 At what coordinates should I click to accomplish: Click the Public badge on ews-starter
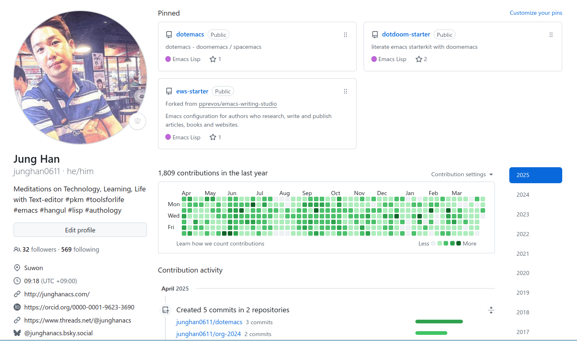[x=223, y=91]
